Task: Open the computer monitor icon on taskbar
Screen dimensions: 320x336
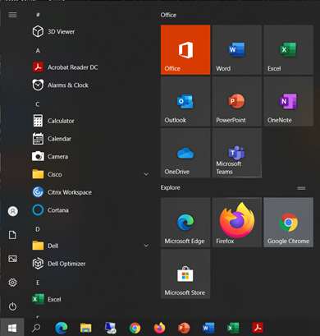Action: 111,328
